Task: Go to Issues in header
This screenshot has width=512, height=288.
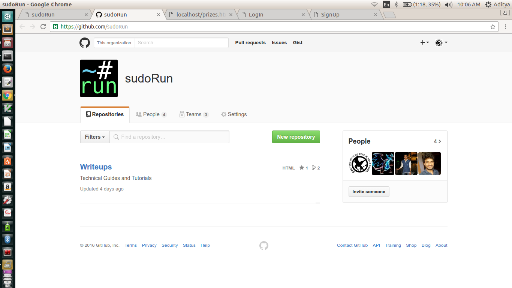Action: pos(279,43)
